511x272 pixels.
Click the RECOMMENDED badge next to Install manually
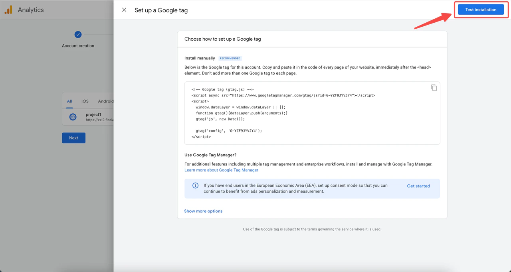230,58
